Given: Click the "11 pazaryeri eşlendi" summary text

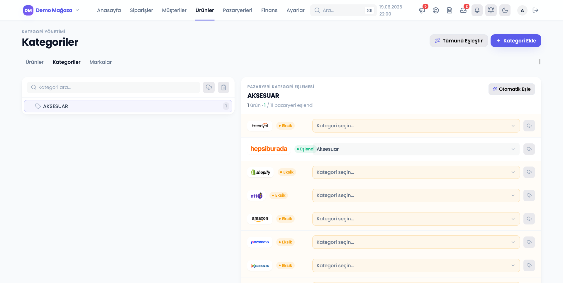Looking at the screenshot, I should 292,105.
